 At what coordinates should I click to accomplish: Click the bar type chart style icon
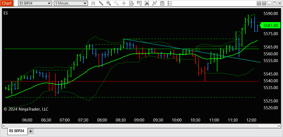pyautogui.click(x=93, y=3)
